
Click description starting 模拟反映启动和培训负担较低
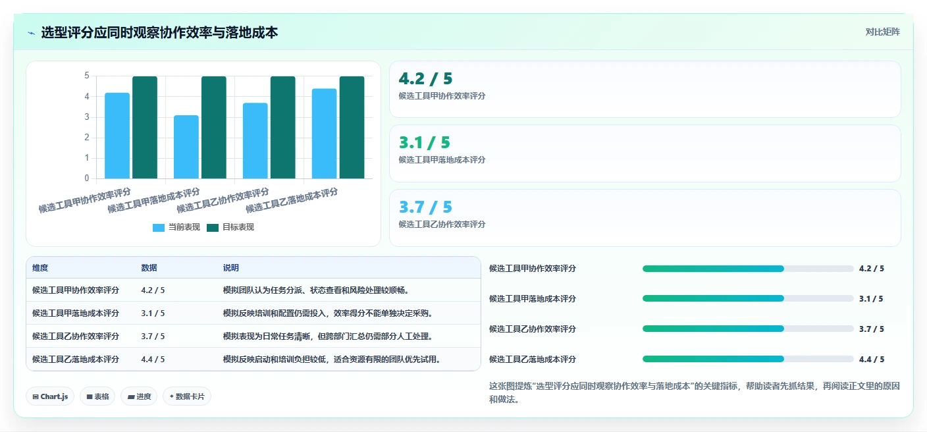tap(332, 359)
